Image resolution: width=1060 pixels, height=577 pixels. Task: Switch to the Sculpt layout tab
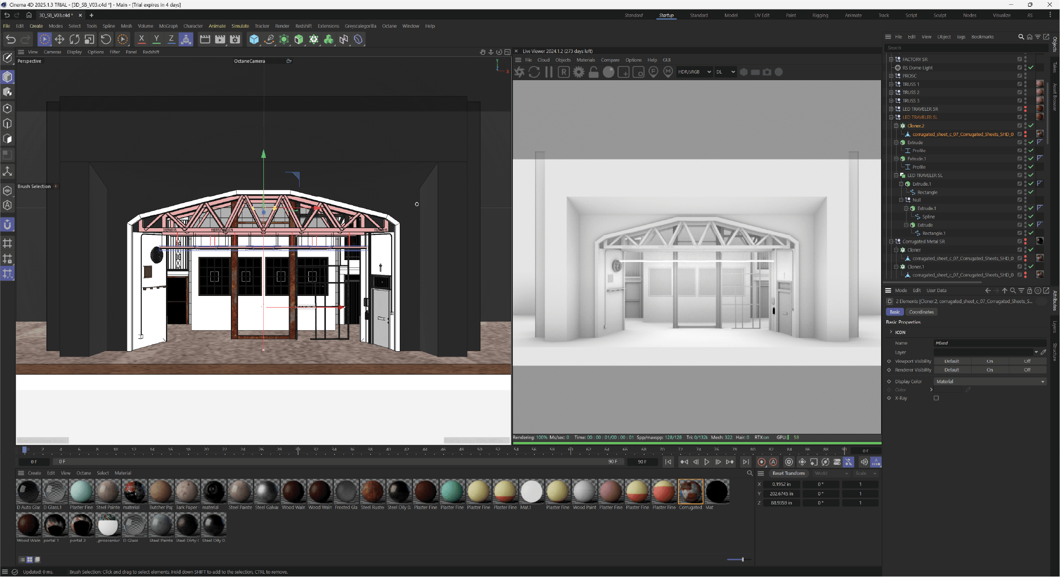pos(939,15)
